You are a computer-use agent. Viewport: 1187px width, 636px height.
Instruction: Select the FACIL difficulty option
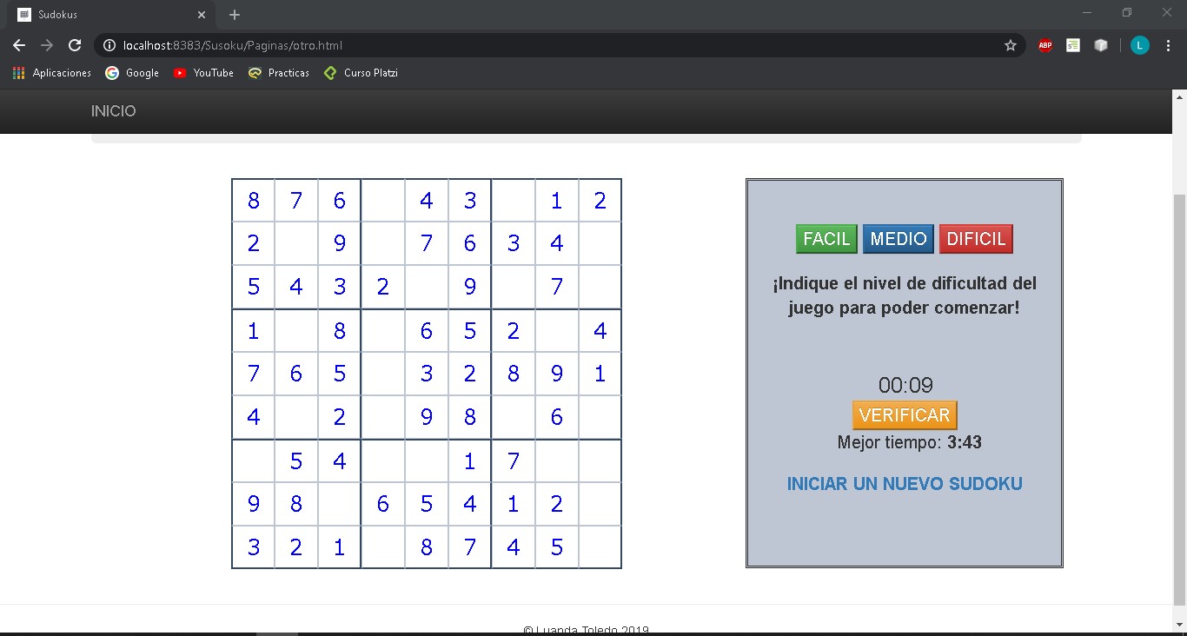[x=826, y=239]
